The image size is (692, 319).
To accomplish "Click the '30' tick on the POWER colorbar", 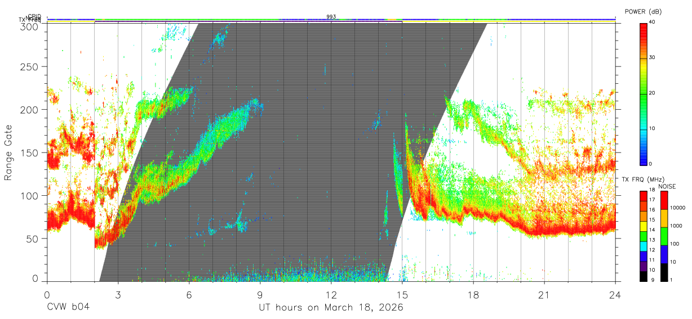I will (652, 58).
